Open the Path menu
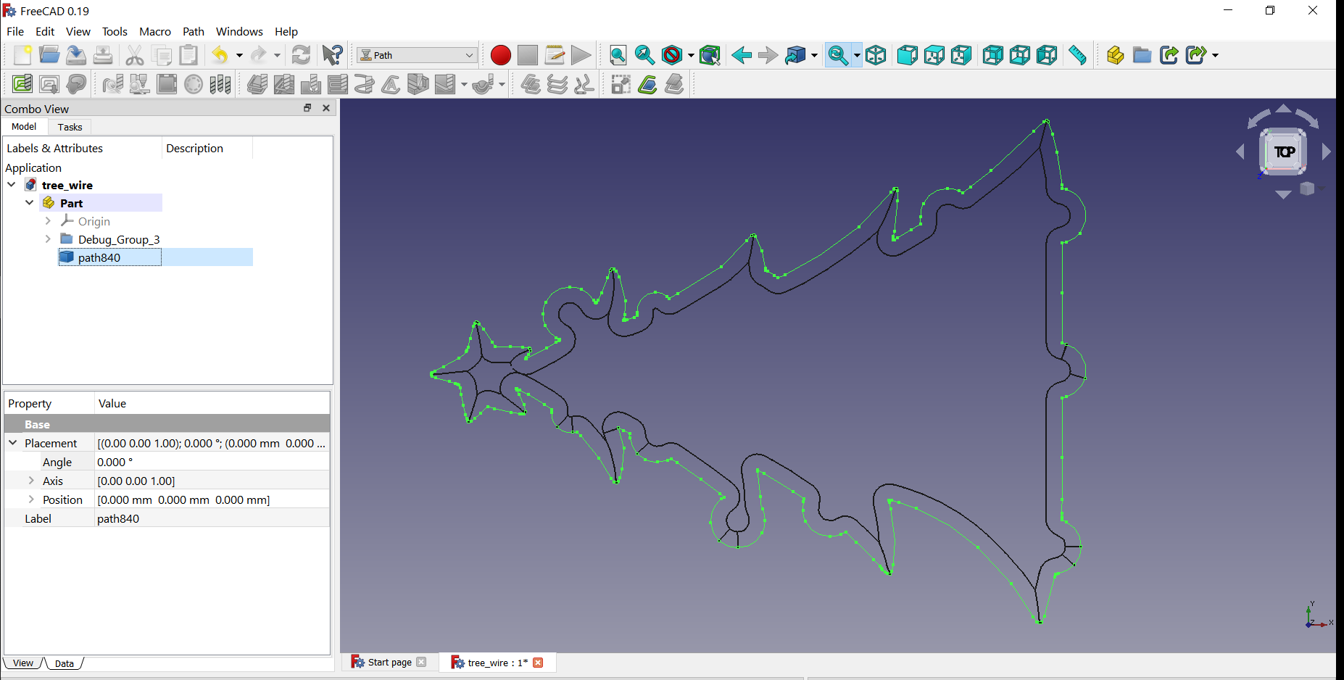 click(193, 31)
